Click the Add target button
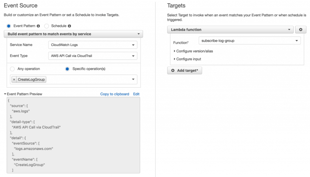Viewport: 310px width, 177px height. tap(185, 71)
